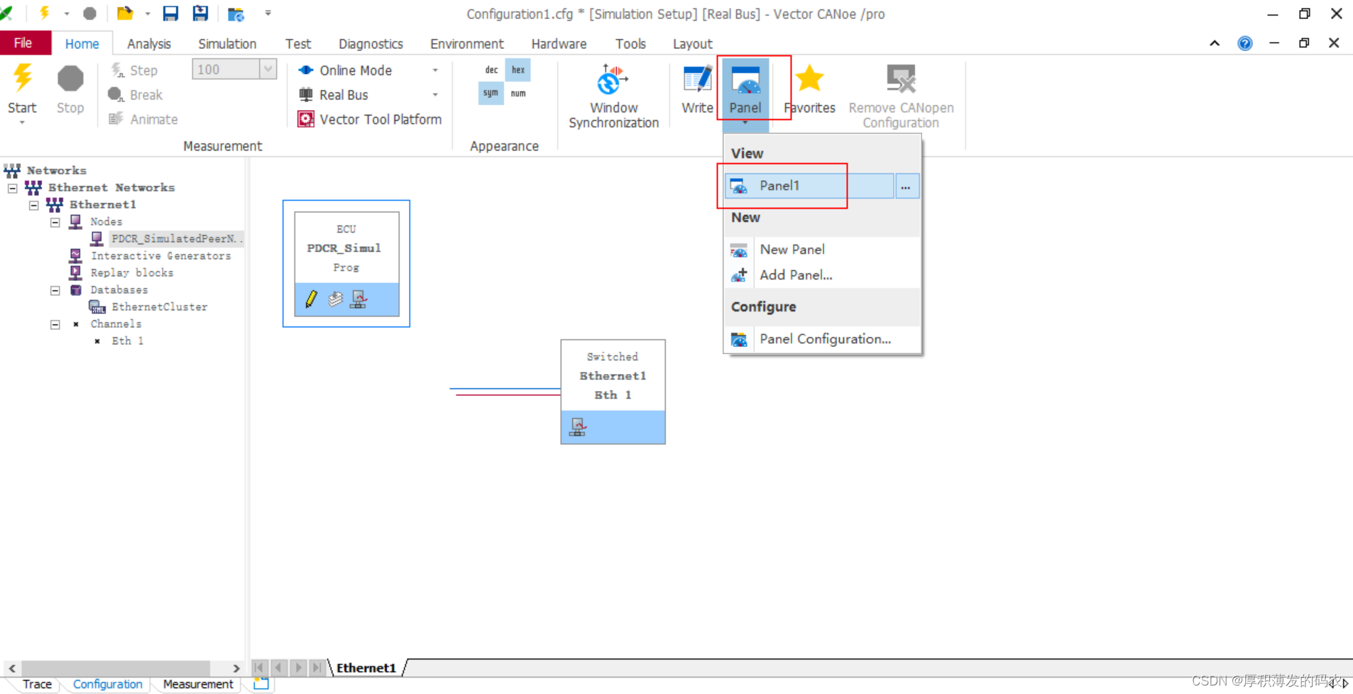1353x694 pixels.
Task: Click the pencil edit icon on ECU node
Action: point(311,299)
